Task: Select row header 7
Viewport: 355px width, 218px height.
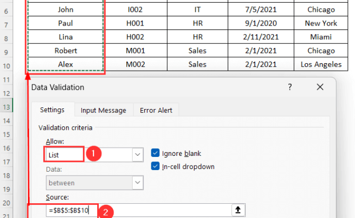Action: point(7,25)
